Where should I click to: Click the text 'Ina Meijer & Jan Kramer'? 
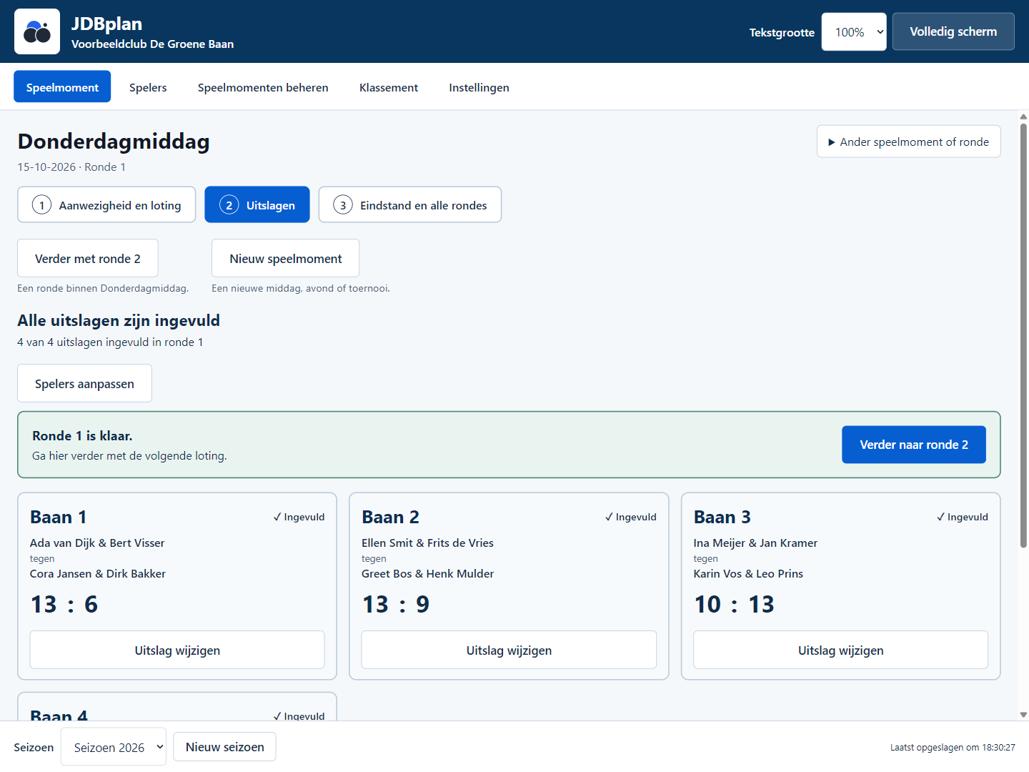755,543
